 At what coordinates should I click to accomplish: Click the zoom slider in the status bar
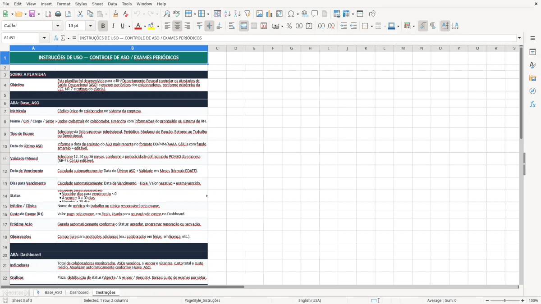[504, 300]
